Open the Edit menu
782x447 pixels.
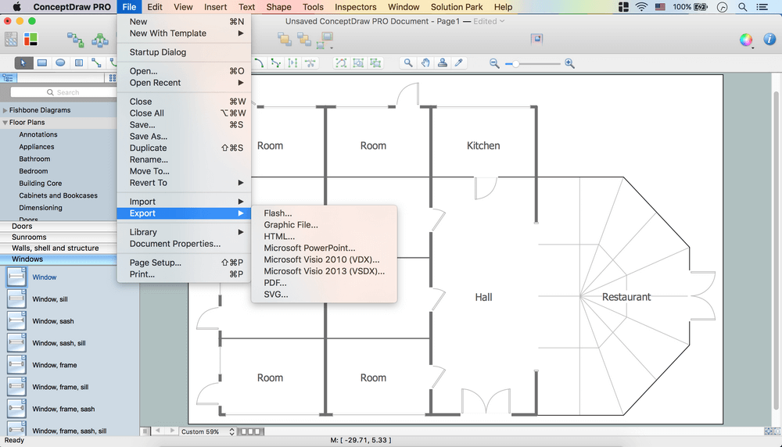(155, 7)
